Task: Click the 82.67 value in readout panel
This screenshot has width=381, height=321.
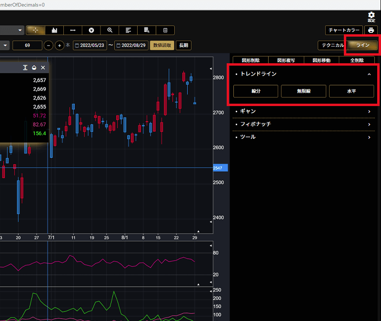Action: [40, 125]
